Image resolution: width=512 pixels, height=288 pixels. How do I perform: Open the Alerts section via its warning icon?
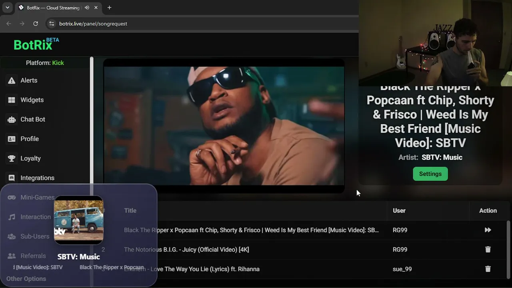pos(12,80)
